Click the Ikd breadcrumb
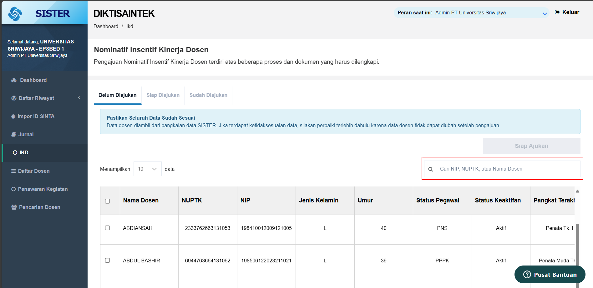 point(130,26)
